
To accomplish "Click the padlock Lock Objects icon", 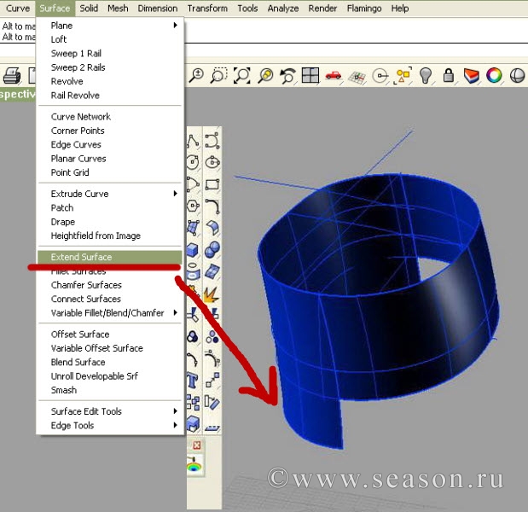I will click(449, 76).
